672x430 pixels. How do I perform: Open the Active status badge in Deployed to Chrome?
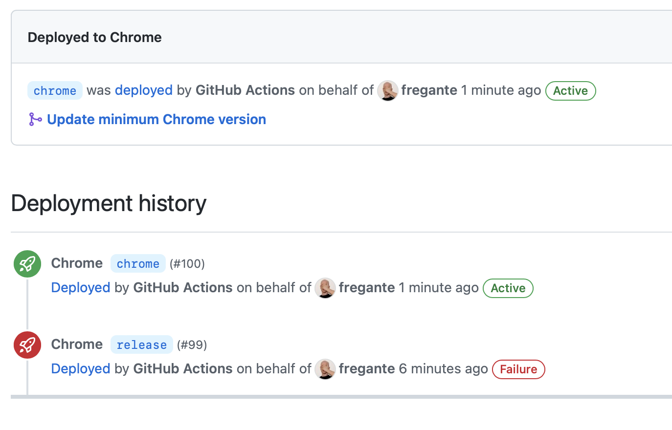[x=570, y=90]
